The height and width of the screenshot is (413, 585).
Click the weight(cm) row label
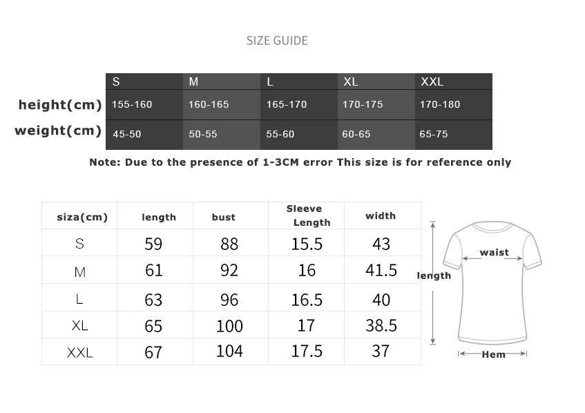[x=58, y=131]
